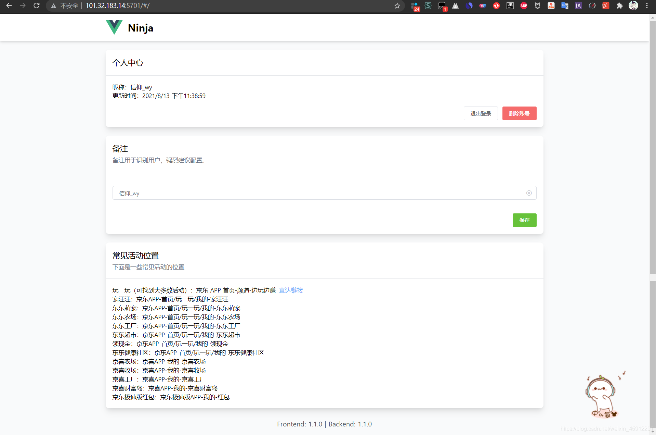Click the browser back arrow
The width and height of the screenshot is (656, 435).
pos(9,5)
